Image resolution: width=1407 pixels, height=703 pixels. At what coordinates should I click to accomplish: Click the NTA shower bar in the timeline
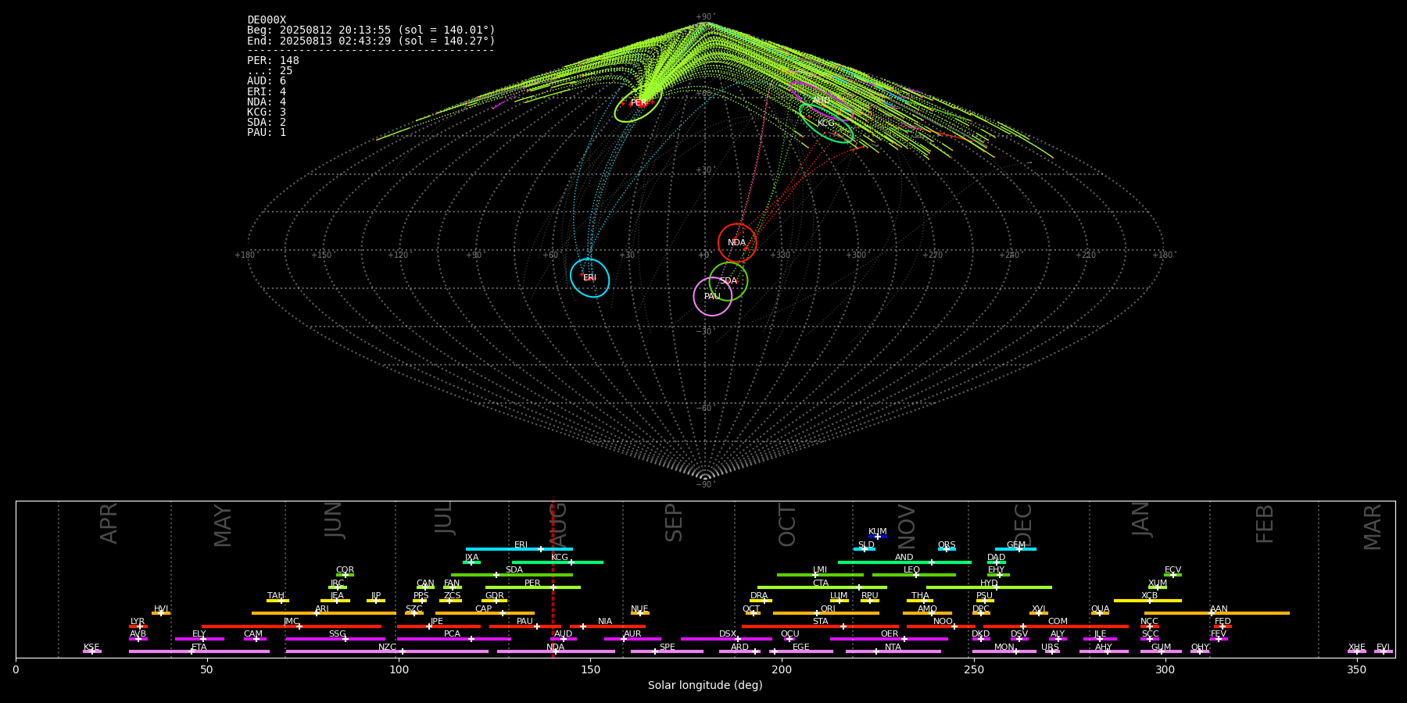(x=893, y=651)
